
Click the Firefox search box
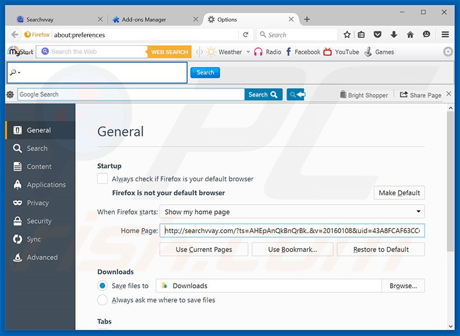pos(297,35)
